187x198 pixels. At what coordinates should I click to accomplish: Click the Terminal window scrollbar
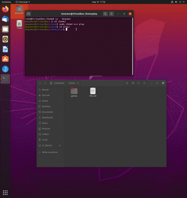[x=133, y=46]
